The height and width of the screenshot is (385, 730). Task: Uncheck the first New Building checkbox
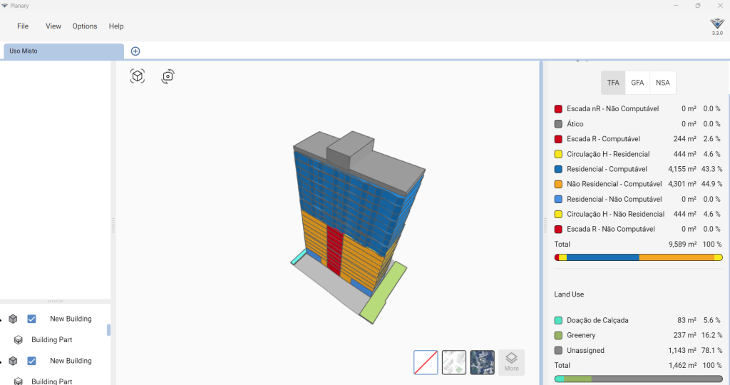[x=31, y=319]
